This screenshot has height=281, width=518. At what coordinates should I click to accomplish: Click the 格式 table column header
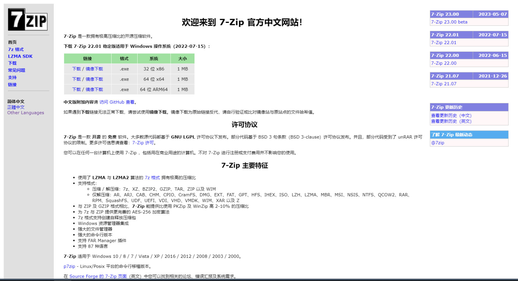(124, 58)
